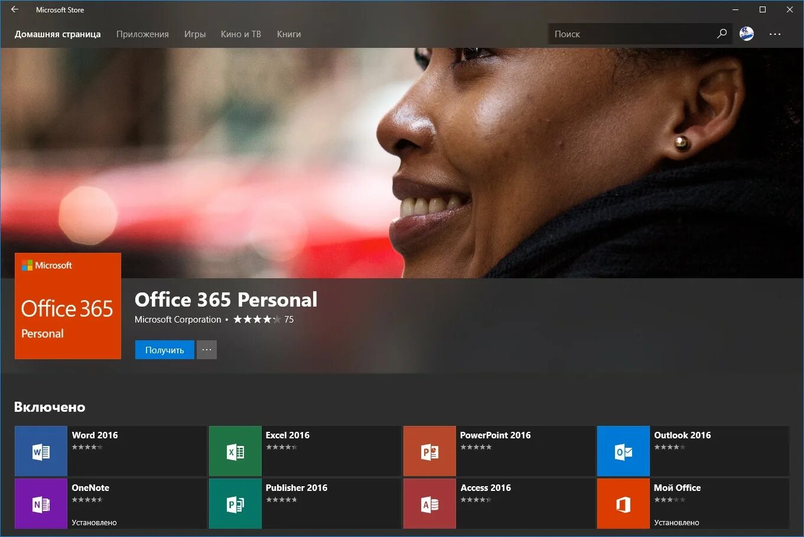The width and height of the screenshot is (804, 537).
Task: Click the OneNote title text
Action: click(x=90, y=488)
